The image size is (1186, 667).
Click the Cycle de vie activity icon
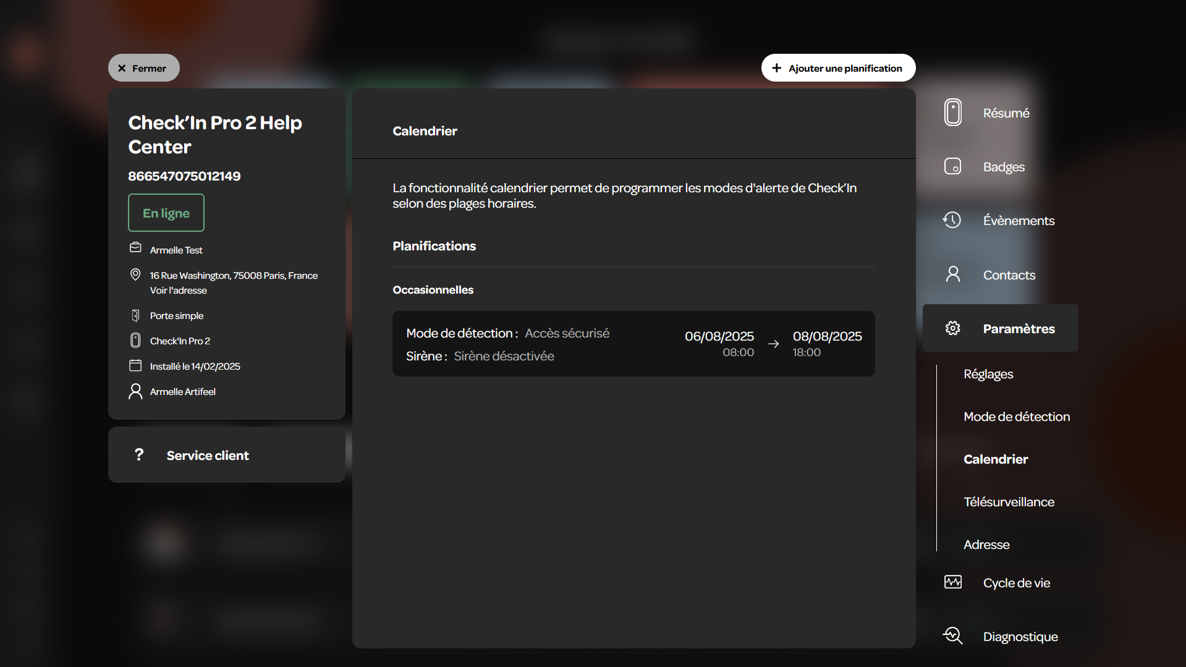(x=953, y=582)
